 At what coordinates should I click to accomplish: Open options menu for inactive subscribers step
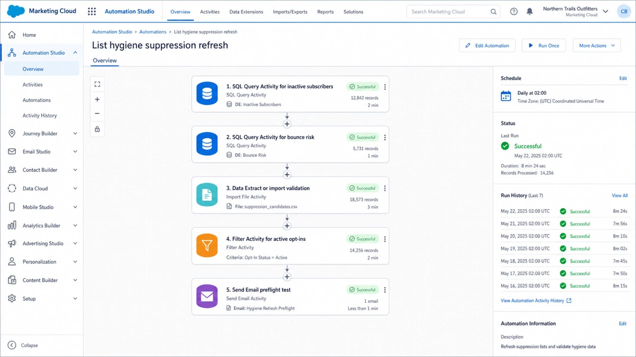[385, 87]
